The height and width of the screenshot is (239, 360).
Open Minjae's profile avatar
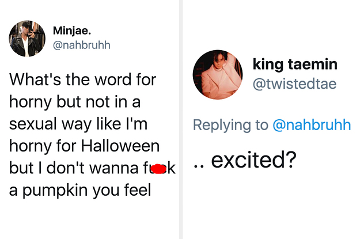(26, 39)
